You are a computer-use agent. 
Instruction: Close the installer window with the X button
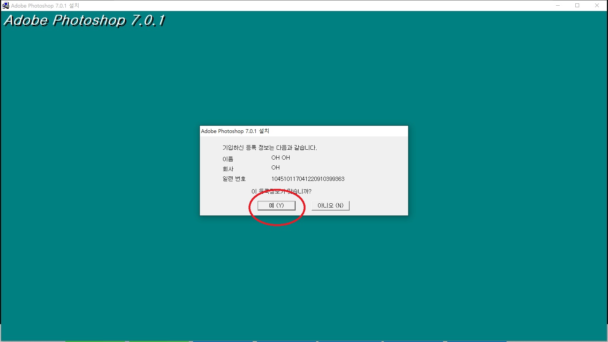597,5
